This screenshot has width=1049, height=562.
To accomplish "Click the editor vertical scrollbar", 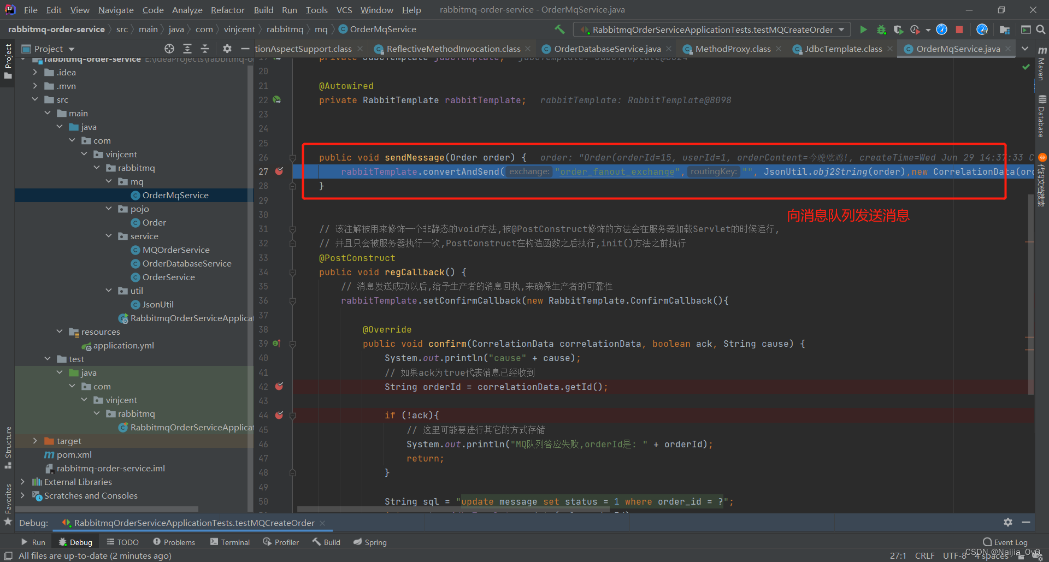I will click(x=1030, y=295).
